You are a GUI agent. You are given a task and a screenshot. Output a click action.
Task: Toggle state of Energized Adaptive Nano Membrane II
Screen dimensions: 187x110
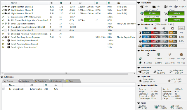3,34
